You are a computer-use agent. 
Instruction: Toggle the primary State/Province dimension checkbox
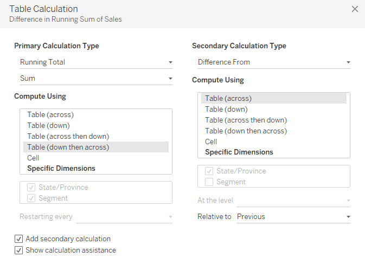point(31,188)
